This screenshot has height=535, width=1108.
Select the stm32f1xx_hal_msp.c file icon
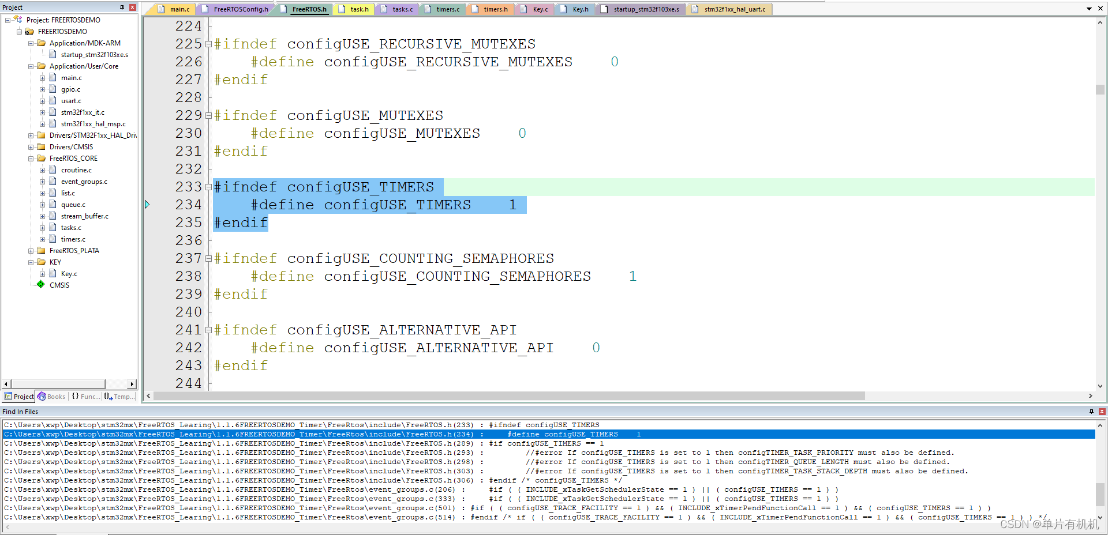point(53,123)
